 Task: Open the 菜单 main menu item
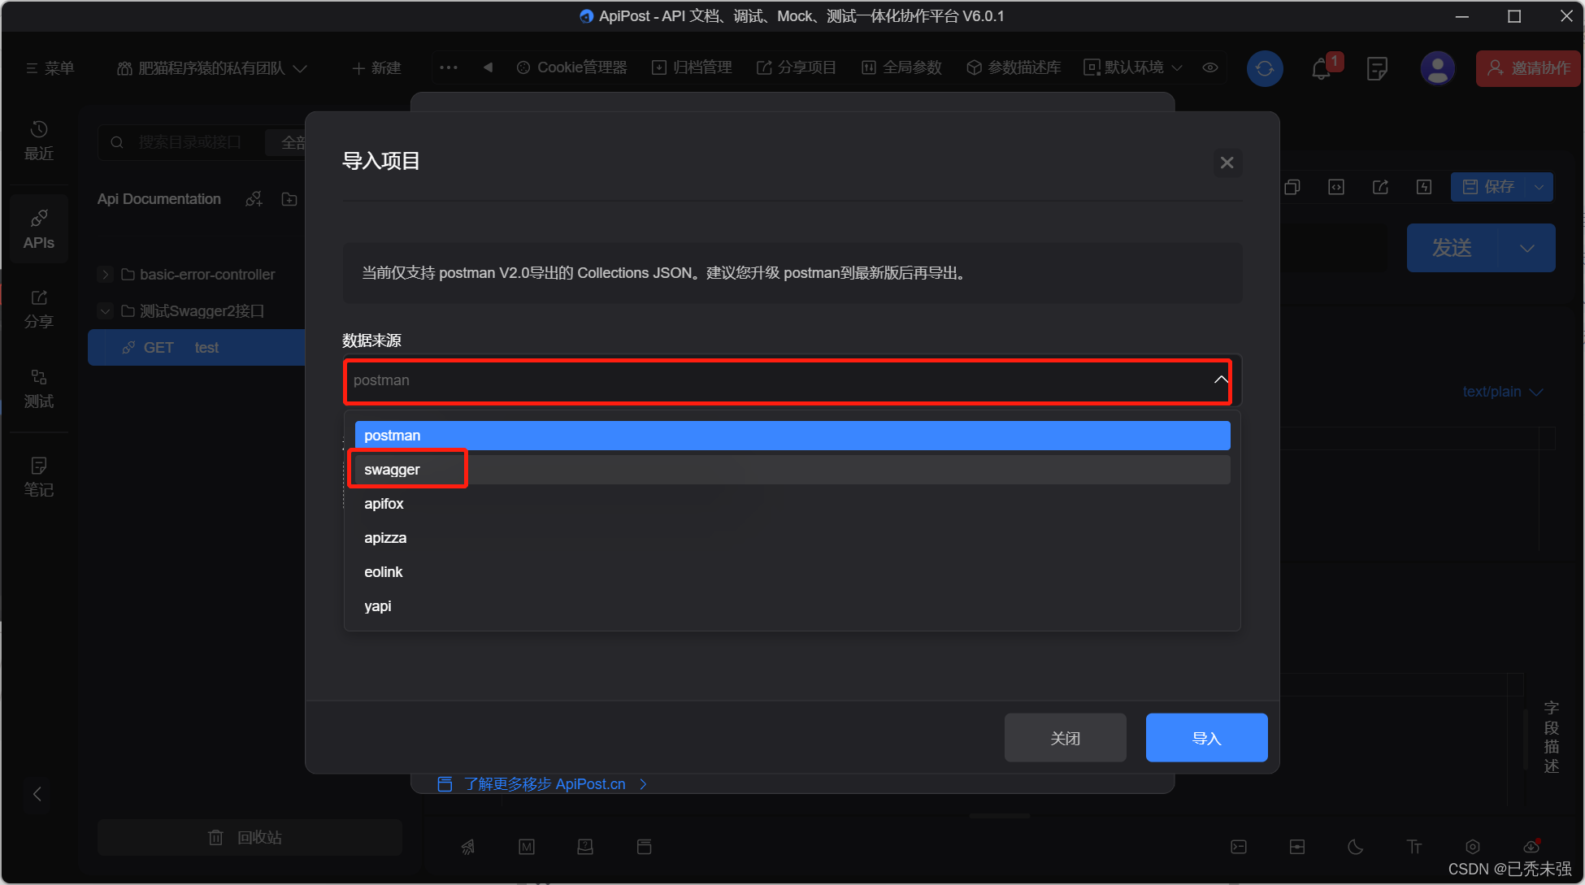click(x=49, y=67)
